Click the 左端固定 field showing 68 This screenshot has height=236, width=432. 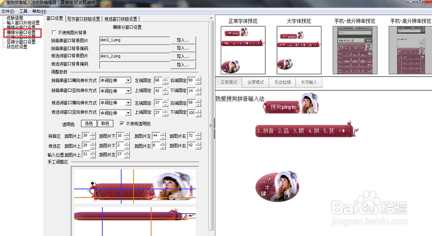coord(158,80)
